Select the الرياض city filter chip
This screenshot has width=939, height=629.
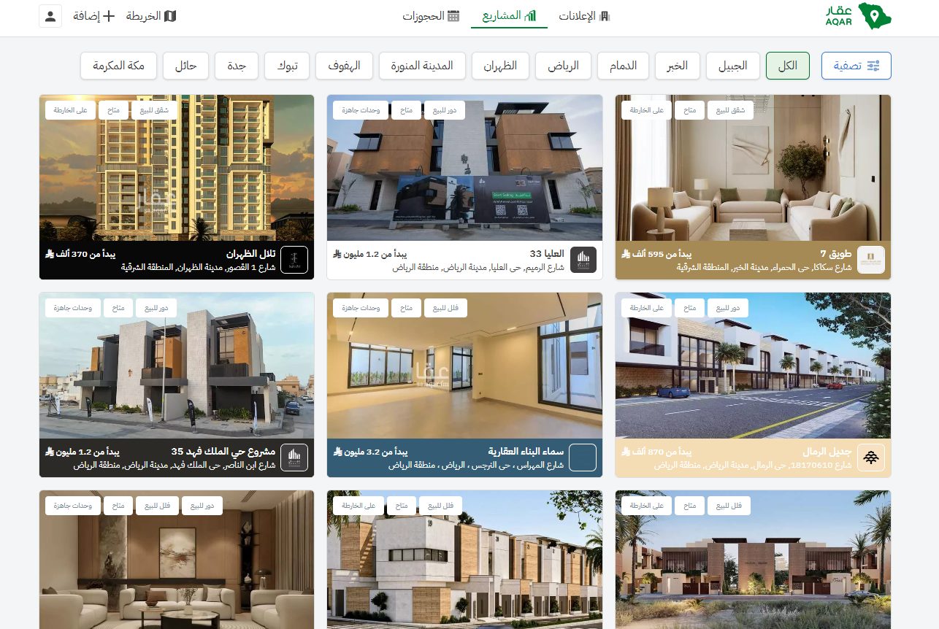point(564,66)
